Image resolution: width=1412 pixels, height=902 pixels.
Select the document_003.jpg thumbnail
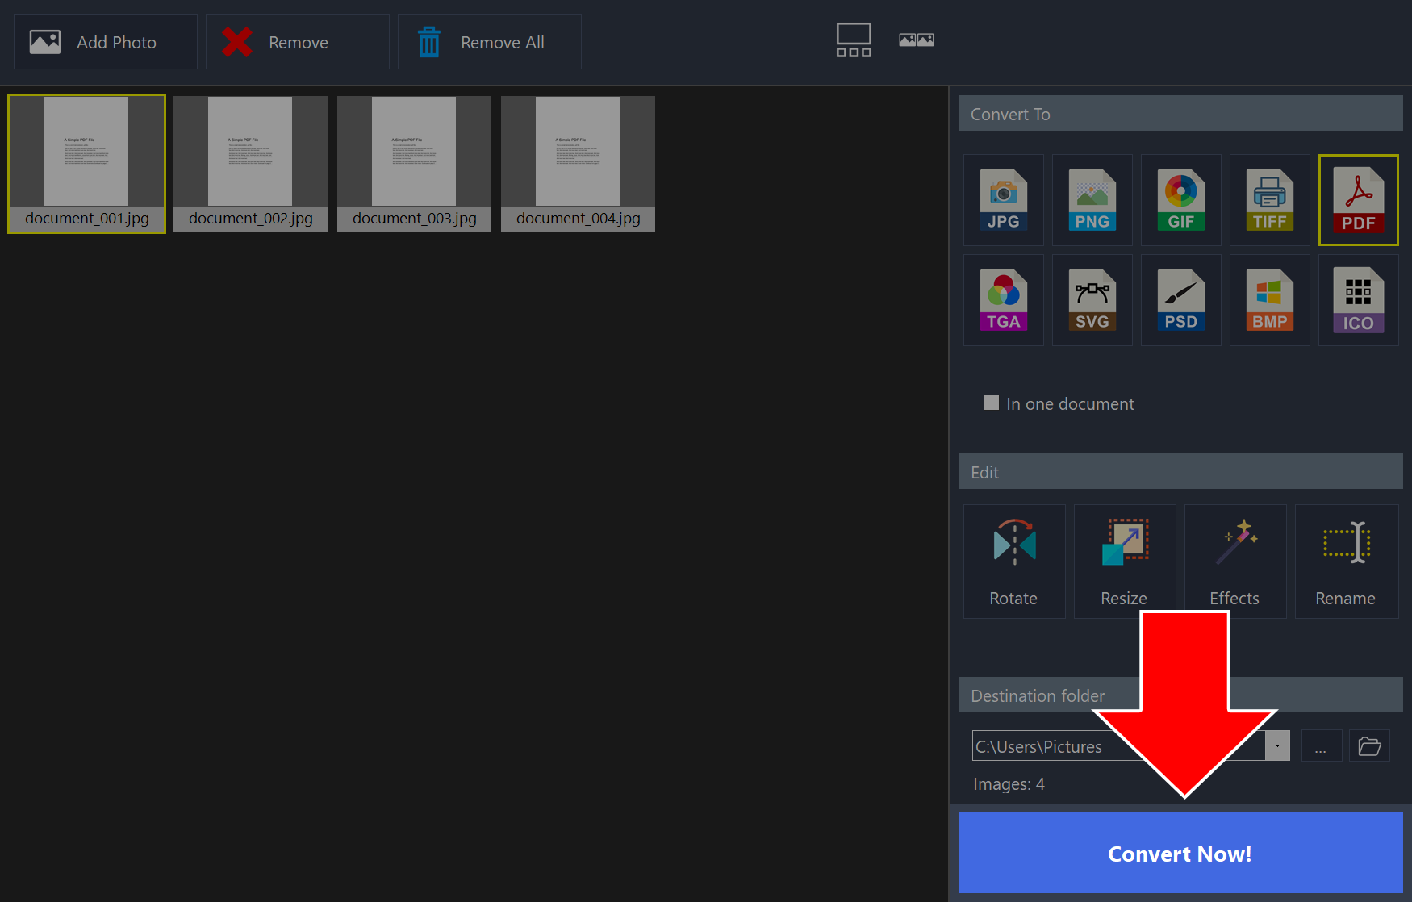pos(414,164)
